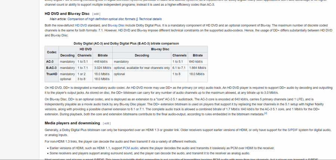Click the 3.024 Mbit/s cell

(x=103, y=68)
